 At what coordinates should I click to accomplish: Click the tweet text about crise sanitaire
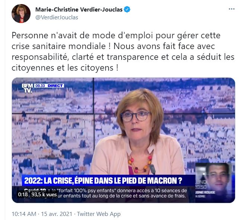pyautogui.click(x=123, y=52)
